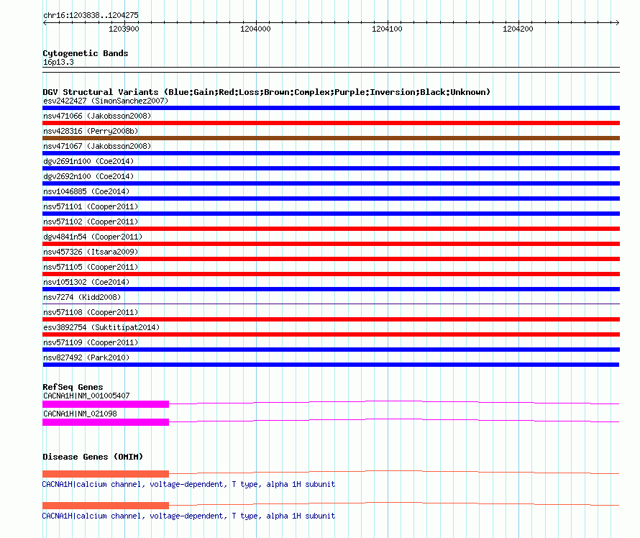Viewport: 640px width, 538px height.
Task: Click the right arrow of the coordinate ruler
Action: click(617, 22)
